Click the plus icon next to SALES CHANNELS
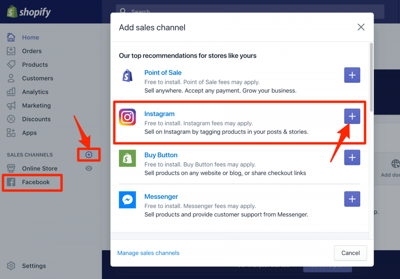The height and width of the screenshot is (279, 400). 89,154
